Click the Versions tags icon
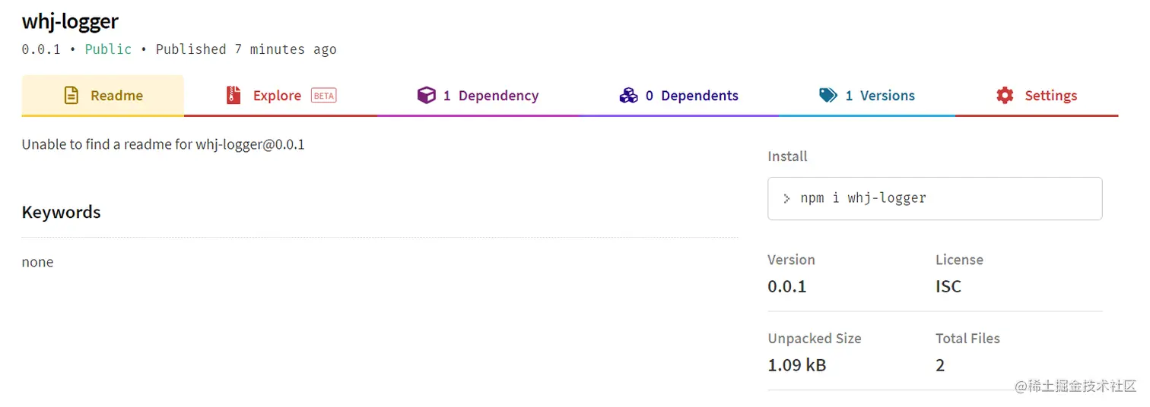1150x407 pixels. (828, 96)
